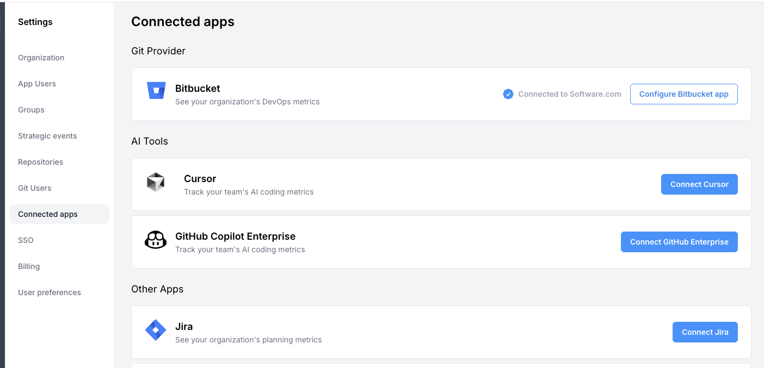Open the SSO settings page
The width and height of the screenshot is (764, 368).
coord(26,240)
